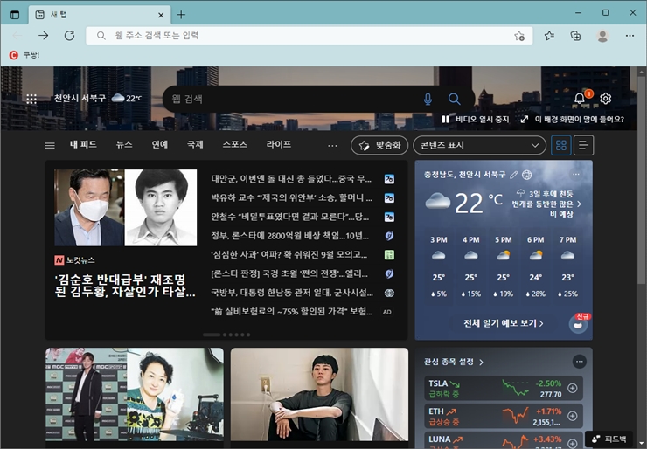Switch to the 국제 tab
The image size is (647, 449).
coord(195,144)
